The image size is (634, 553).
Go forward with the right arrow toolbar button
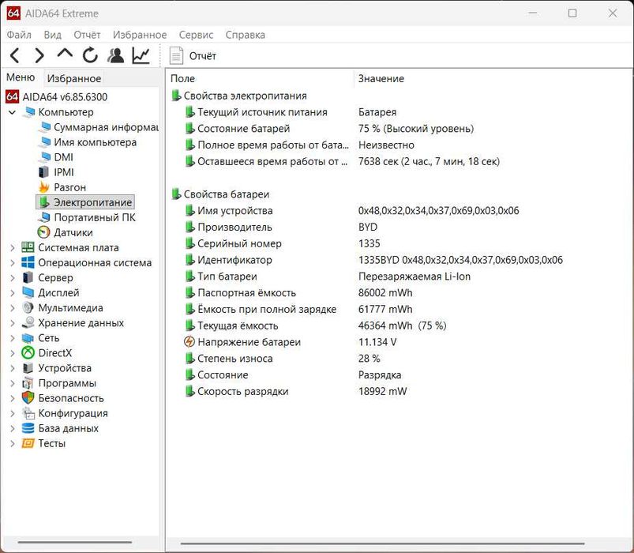[39, 55]
